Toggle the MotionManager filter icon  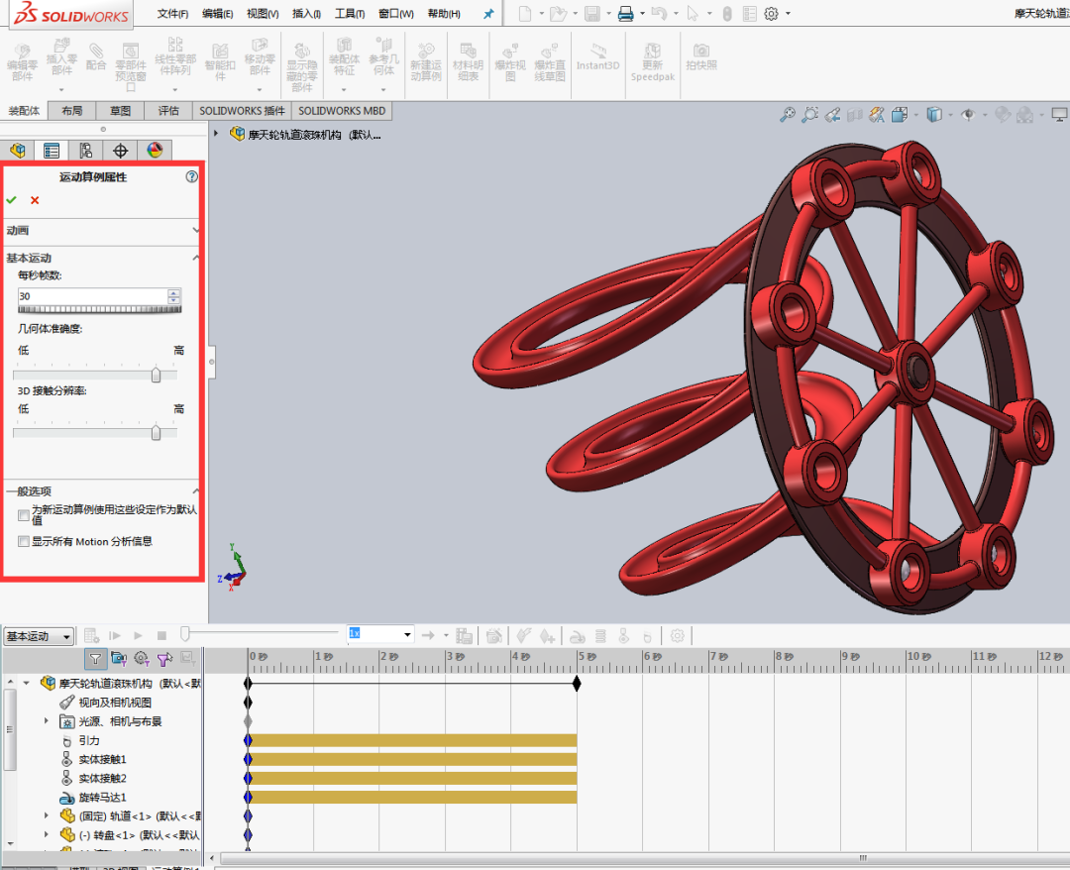(95, 658)
